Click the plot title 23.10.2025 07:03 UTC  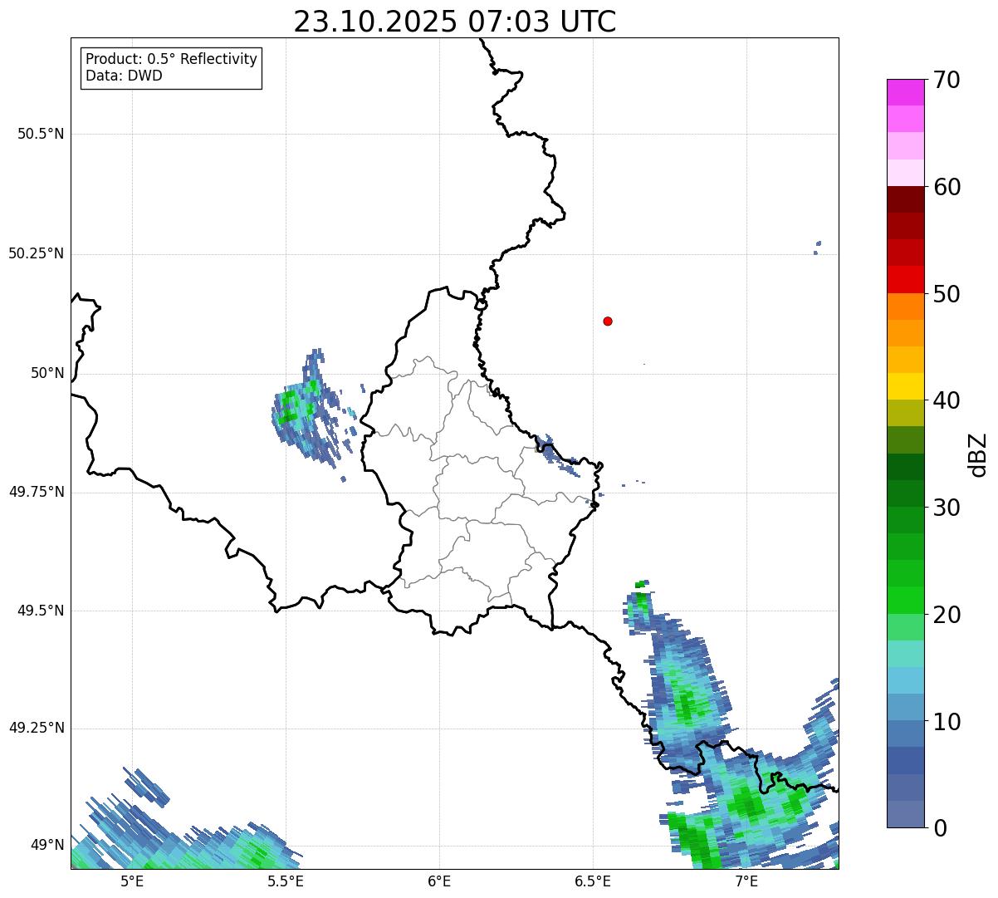click(455, 22)
